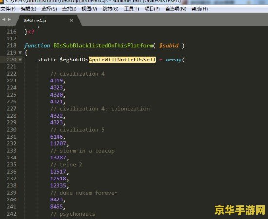Image resolution: width=268 pixels, height=219 pixels.
Task: Click the value 12517 on line 236
Action: (x=58, y=172)
